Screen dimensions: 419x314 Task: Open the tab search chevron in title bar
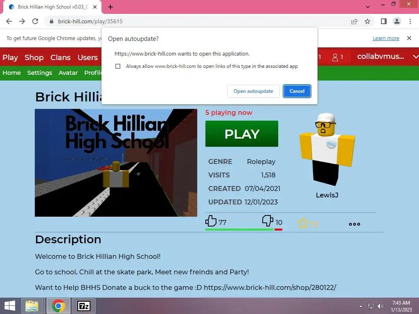coord(368,7)
